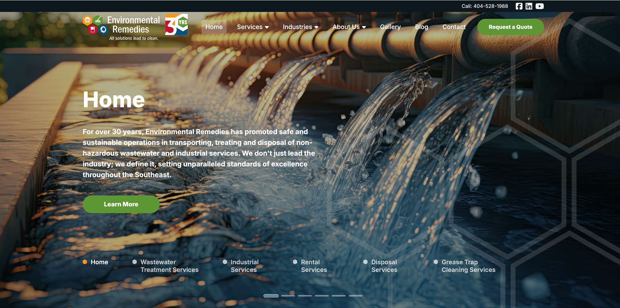
Task: Click hexagon bullet beside Grease Trap Cleaning
Action: 436,262
